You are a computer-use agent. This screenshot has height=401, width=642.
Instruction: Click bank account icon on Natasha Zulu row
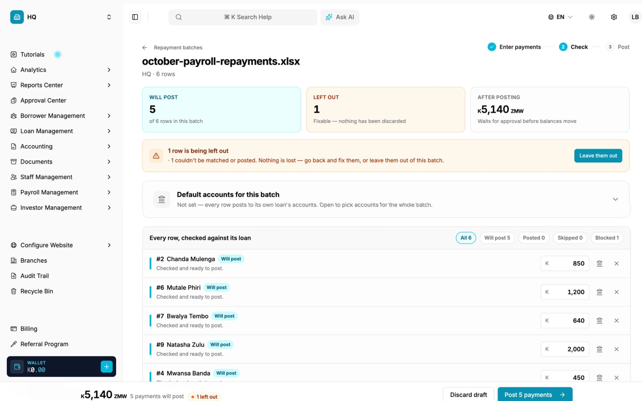click(600, 349)
